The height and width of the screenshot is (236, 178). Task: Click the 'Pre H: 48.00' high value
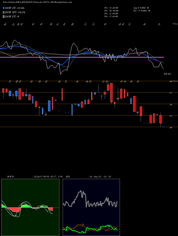111,11
